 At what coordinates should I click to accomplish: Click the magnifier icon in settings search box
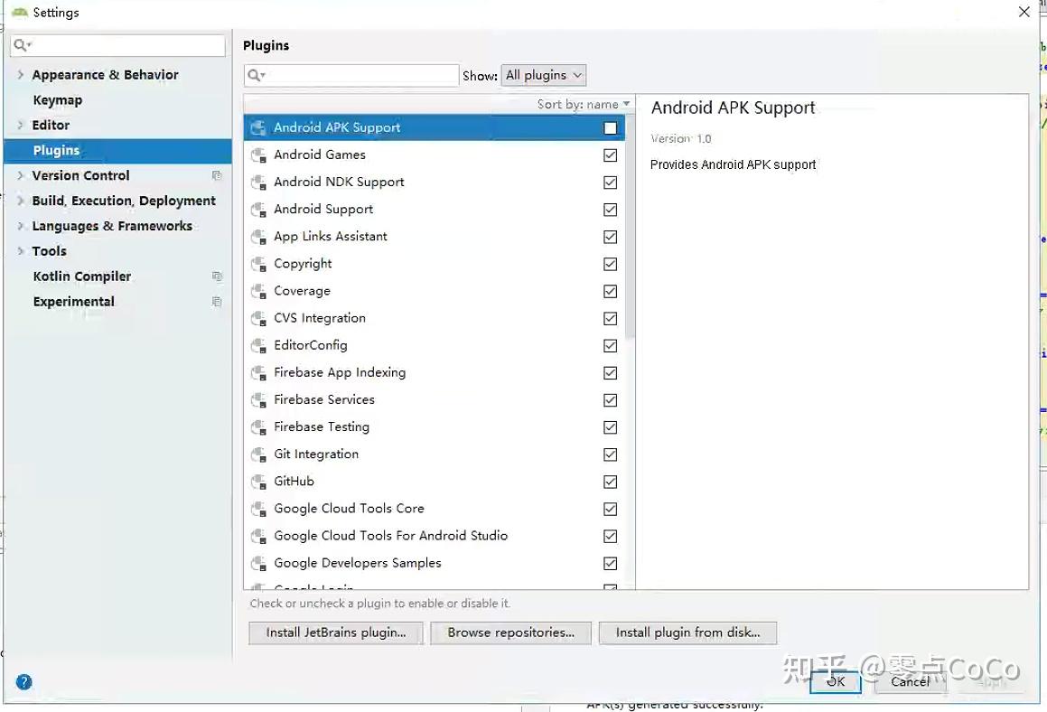click(22, 45)
